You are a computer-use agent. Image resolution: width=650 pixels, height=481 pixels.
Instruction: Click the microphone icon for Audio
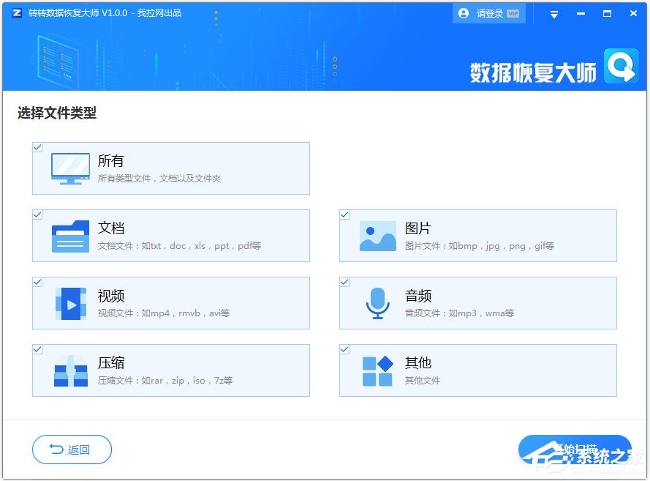pyautogui.click(x=377, y=303)
